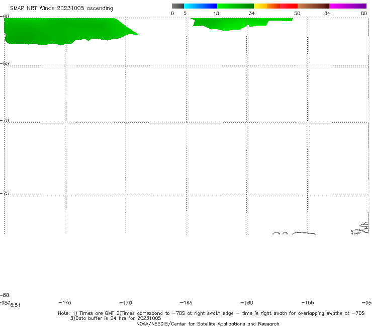The width and height of the screenshot is (372, 327).
Task: Pick the yellow-to-red segment of the color scale
Action: (275, 6)
